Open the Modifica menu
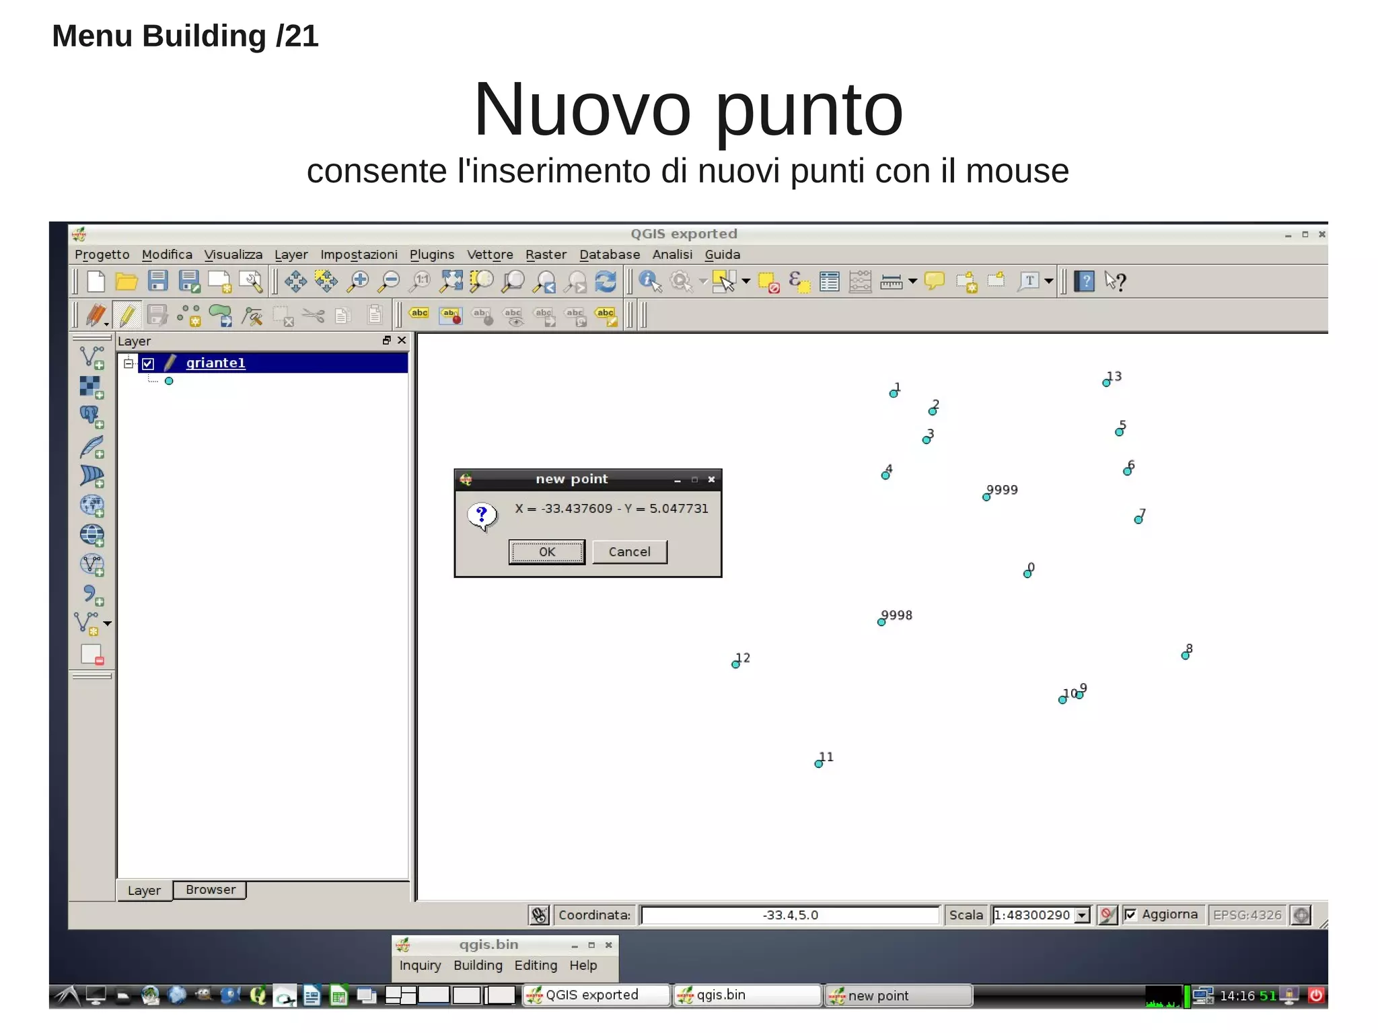 (167, 255)
